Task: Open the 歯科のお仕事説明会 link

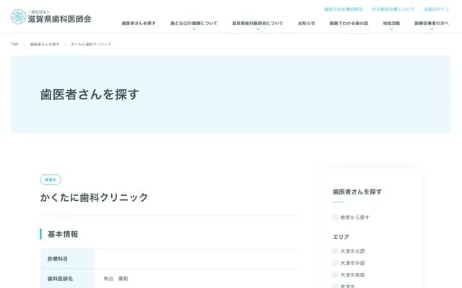Action: point(344,9)
